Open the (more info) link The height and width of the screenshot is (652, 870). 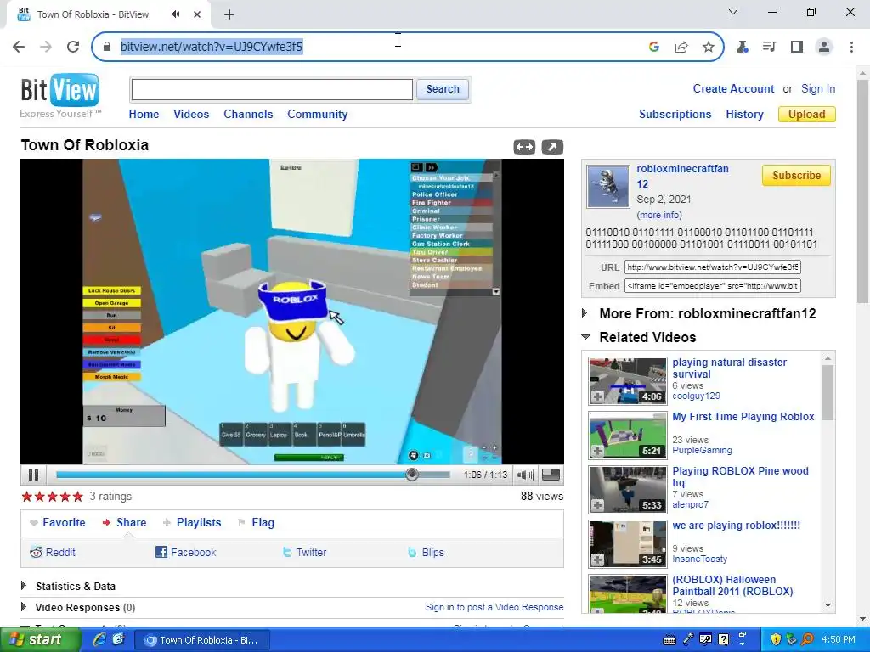659,215
